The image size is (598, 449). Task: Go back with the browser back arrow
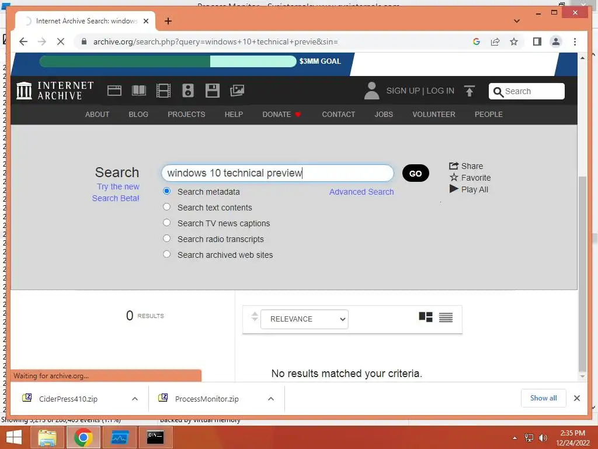tap(23, 42)
